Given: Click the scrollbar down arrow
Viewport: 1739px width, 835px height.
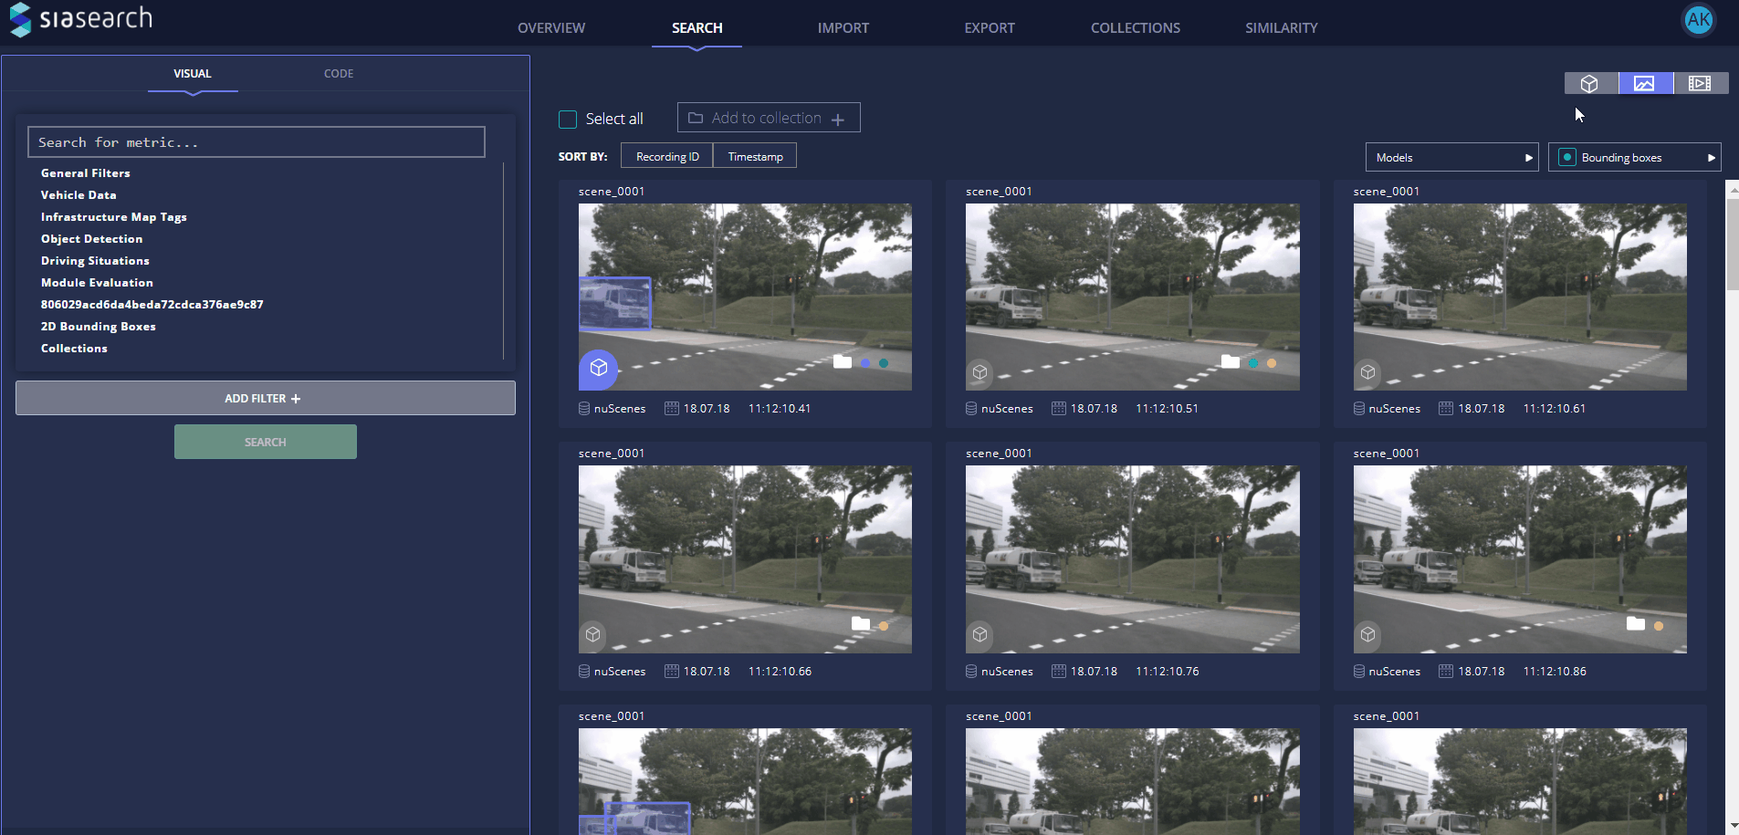Looking at the screenshot, I should [x=1733, y=825].
